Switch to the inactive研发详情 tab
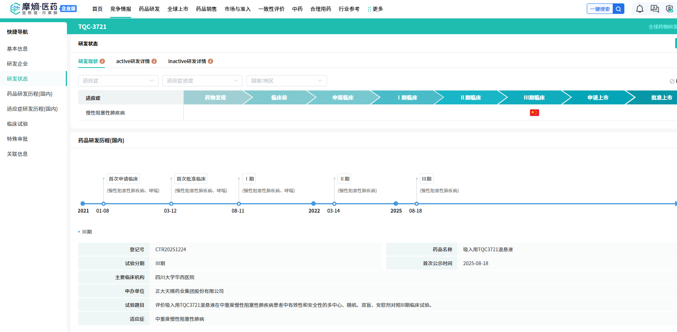Viewport: 677px width, 332px height. (187, 61)
